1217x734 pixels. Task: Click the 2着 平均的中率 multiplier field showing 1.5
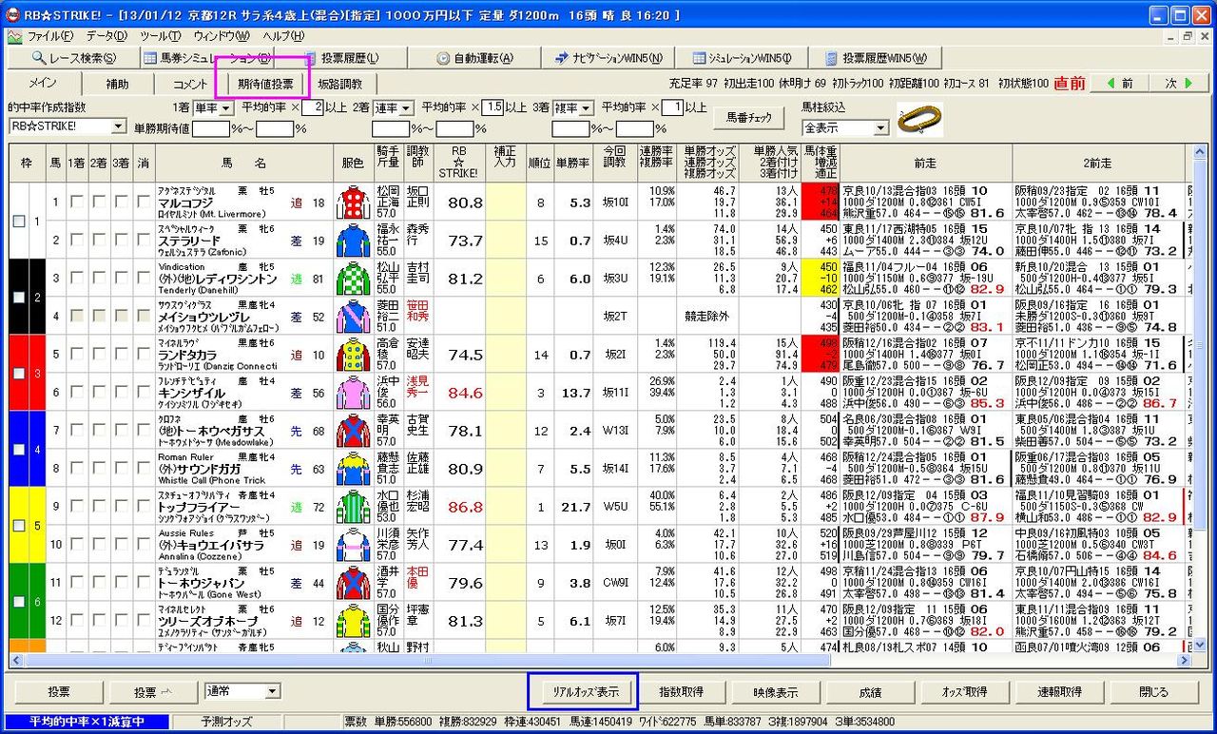(493, 108)
